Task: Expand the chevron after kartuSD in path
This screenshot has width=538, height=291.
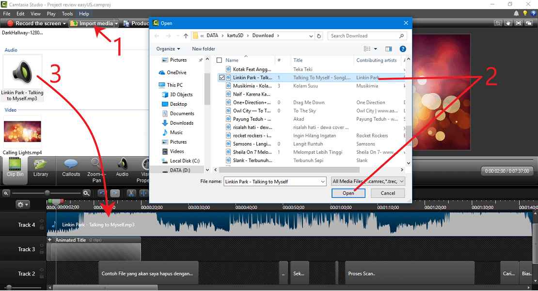Action: point(248,36)
